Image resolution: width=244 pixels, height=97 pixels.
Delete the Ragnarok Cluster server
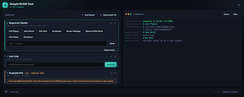[115, 23]
